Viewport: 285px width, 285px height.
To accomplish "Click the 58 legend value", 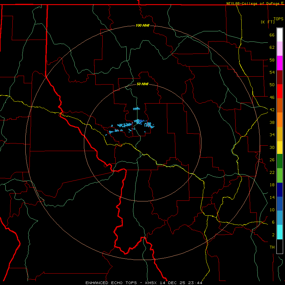I will (272, 60).
